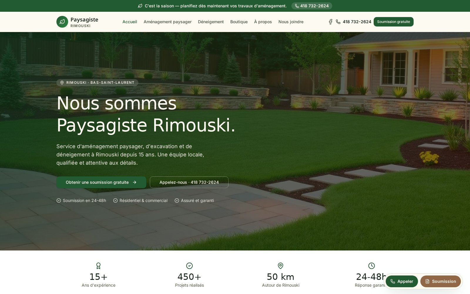Open the Aménagement paysager menu
The height and width of the screenshot is (294, 470).
(x=167, y=22)
